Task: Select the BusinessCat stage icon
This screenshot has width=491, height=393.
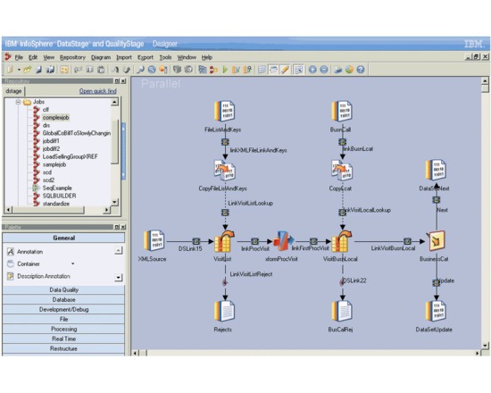Action: 437,240
